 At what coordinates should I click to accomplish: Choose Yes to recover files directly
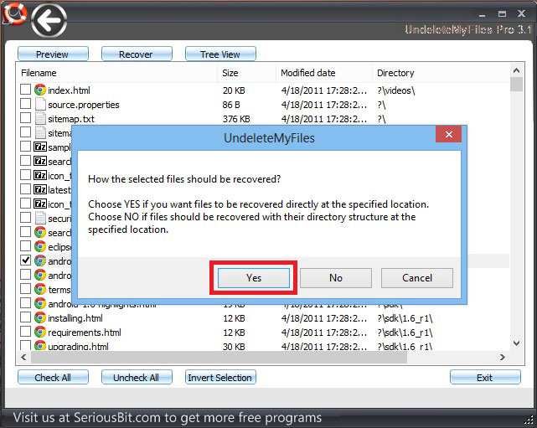click(x=254, y=278)
